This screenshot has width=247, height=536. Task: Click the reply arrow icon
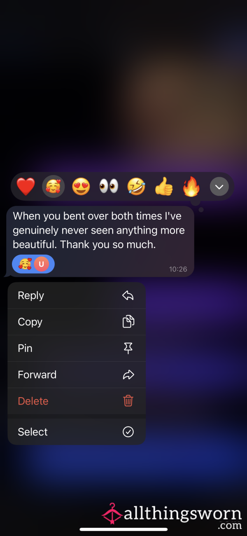[128, 295]
